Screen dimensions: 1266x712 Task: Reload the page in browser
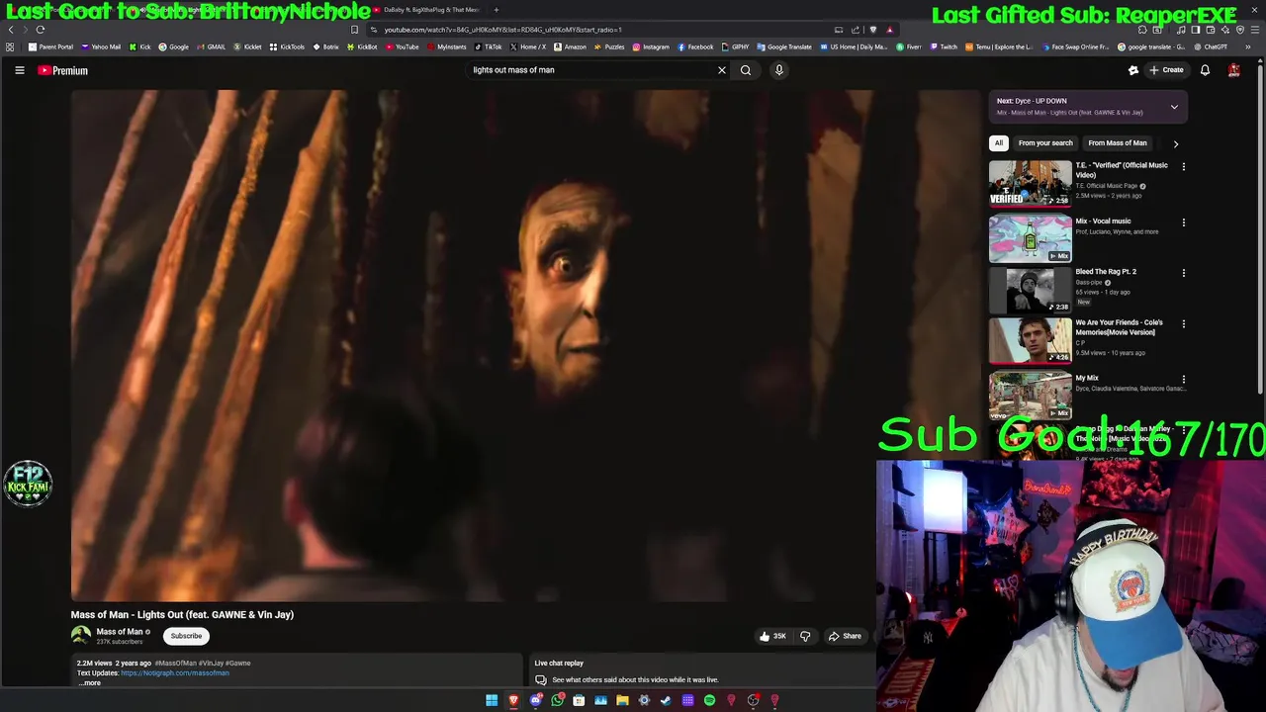pyautogui.click(x=41, y=30)
